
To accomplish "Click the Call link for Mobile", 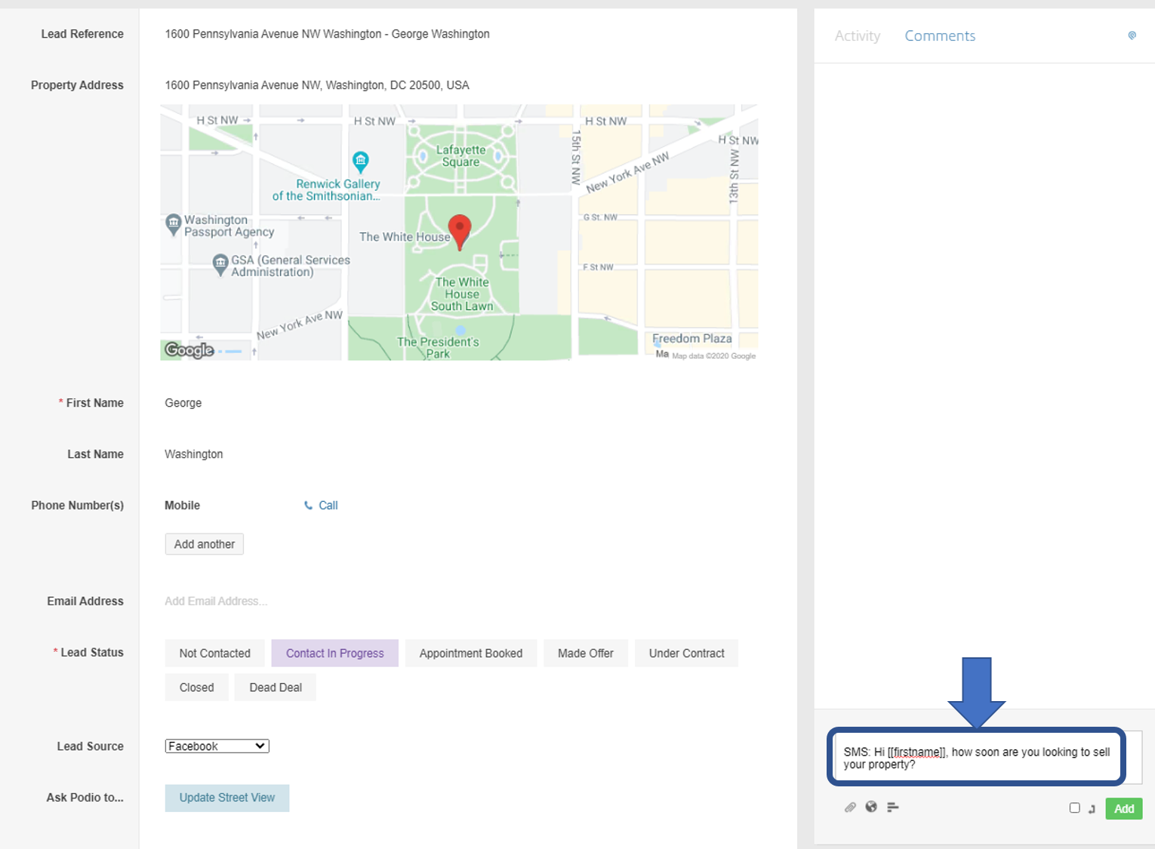I will pos(322,506).
